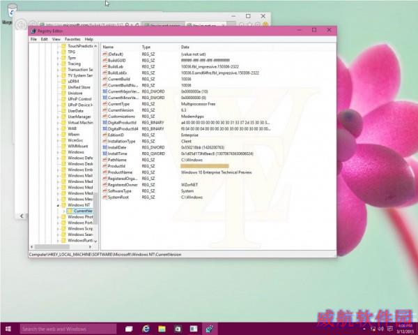
Task: Select the CurrentMinorVersionNumber DWORD icon
Action: pos(104,98)
